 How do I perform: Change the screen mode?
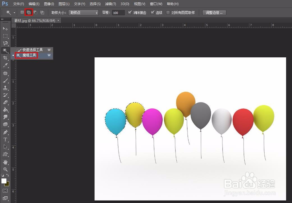tap(5, 198)
